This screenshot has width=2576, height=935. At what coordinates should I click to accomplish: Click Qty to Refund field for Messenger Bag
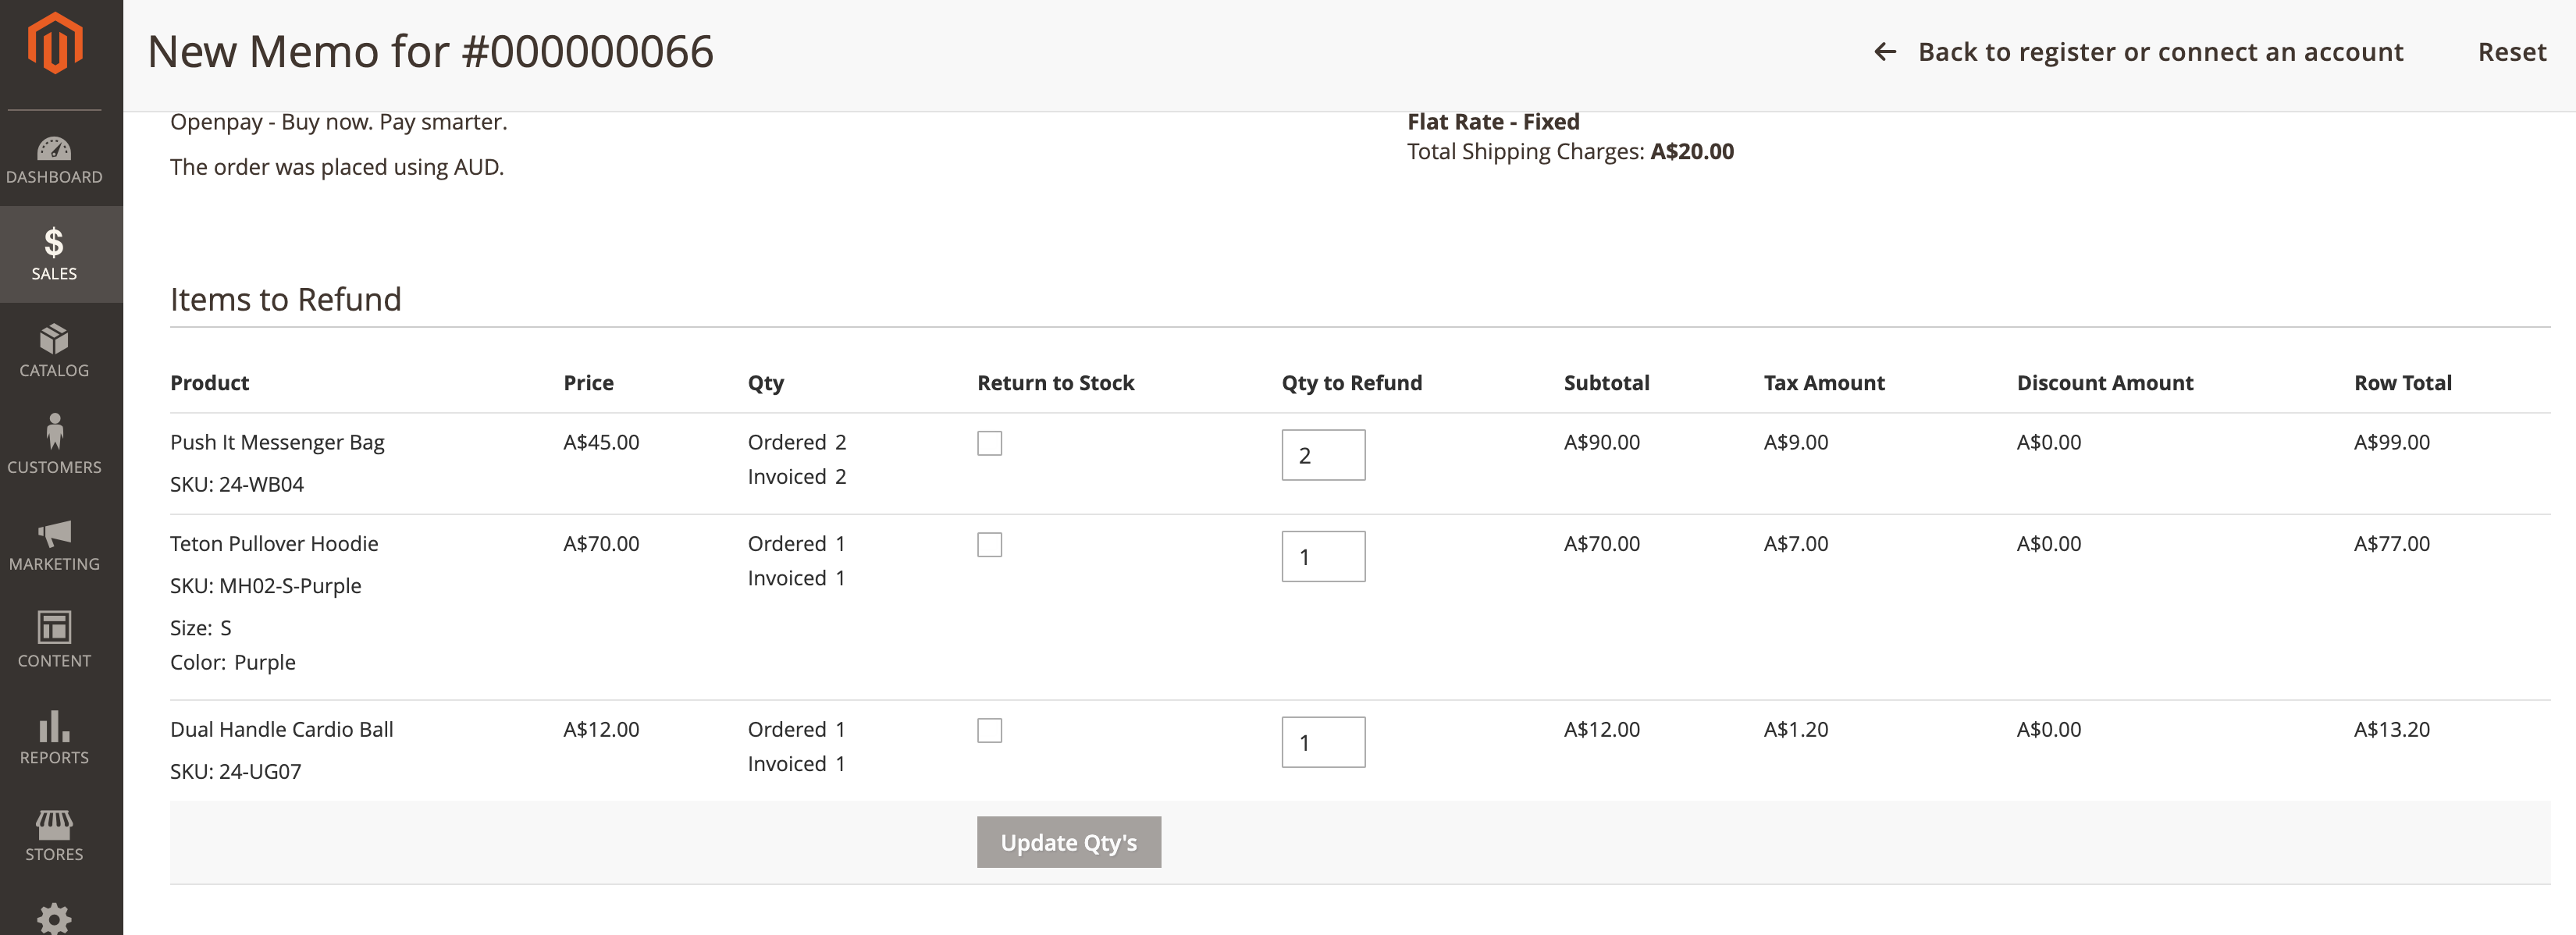point(1322,455)
